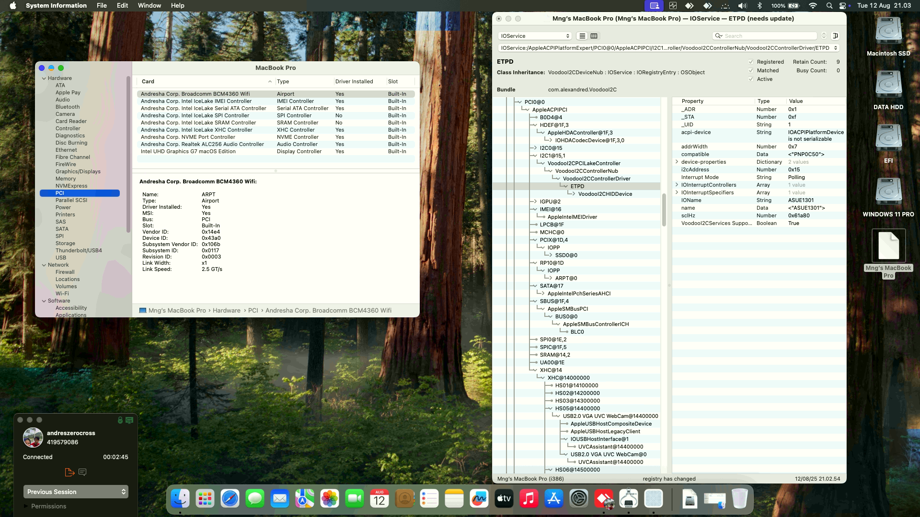Open the Previous Session dropdown
The image size is (920, 517).
(x=76, y=492)
